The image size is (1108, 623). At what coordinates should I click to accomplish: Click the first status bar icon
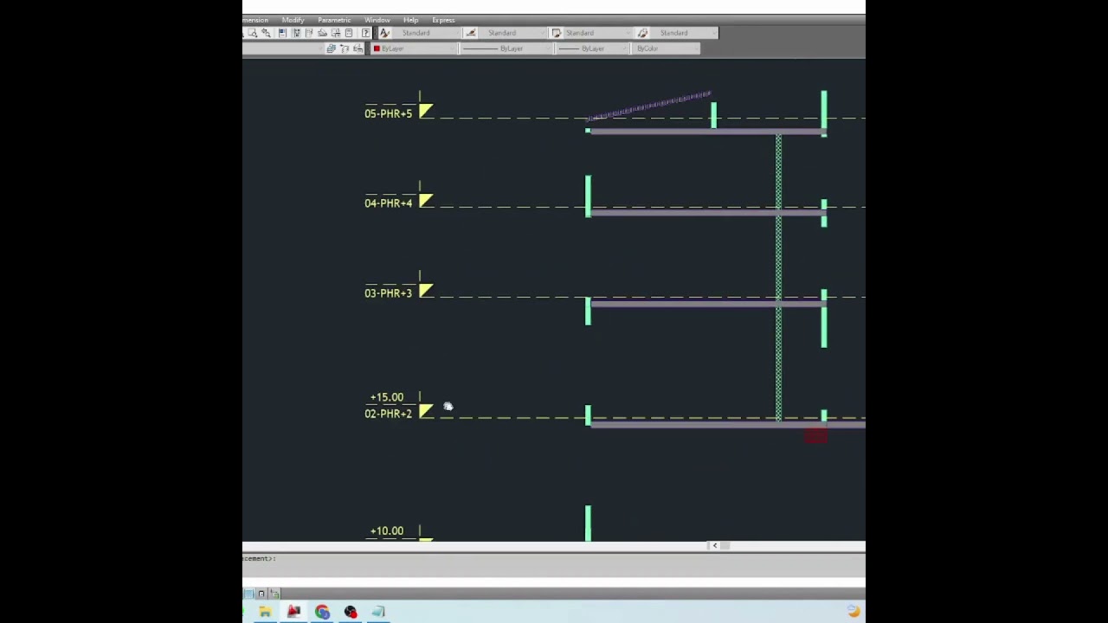pos(248,594)
